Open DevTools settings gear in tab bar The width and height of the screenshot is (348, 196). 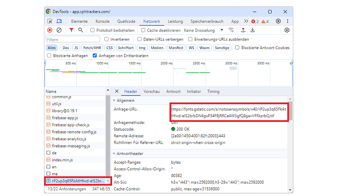(x=278, y=21)
